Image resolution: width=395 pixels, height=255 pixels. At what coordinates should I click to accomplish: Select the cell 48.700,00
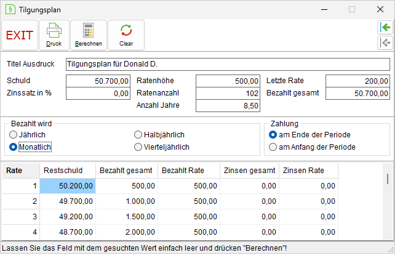68,232
